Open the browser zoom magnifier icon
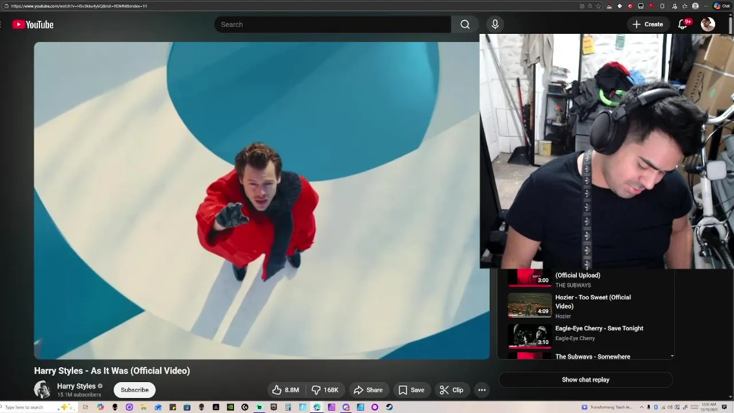This screenshot has width=734, height=413. [589, 6]
